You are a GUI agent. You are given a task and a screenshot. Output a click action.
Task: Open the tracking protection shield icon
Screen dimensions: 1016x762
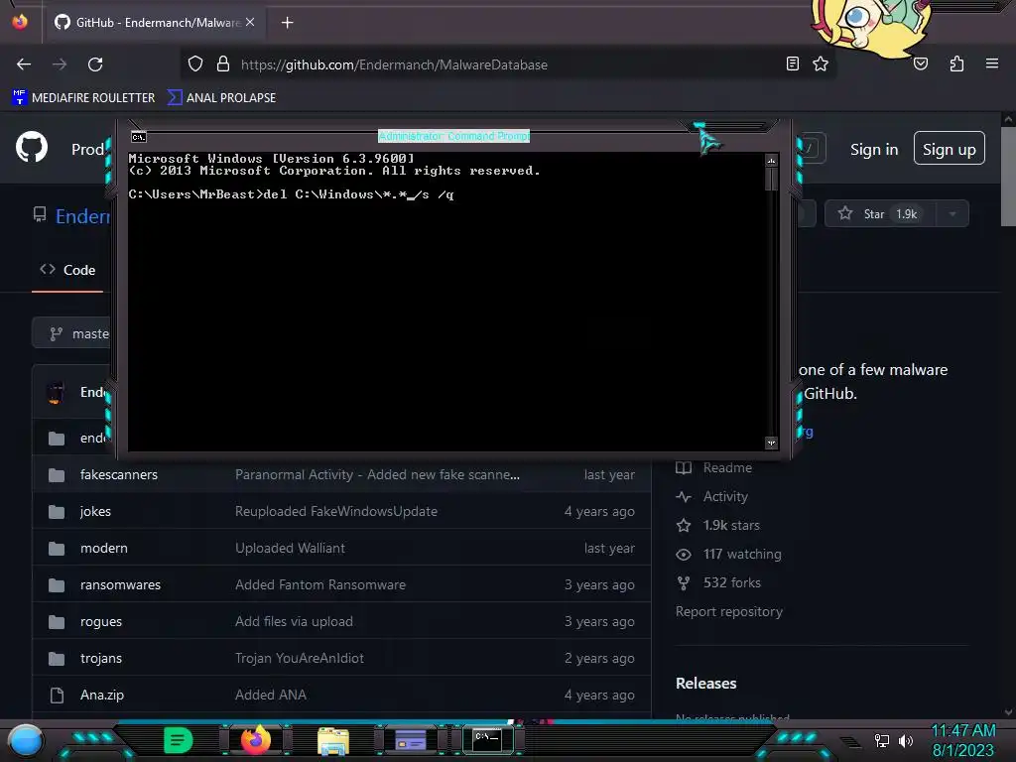click(x=195, y=64)
